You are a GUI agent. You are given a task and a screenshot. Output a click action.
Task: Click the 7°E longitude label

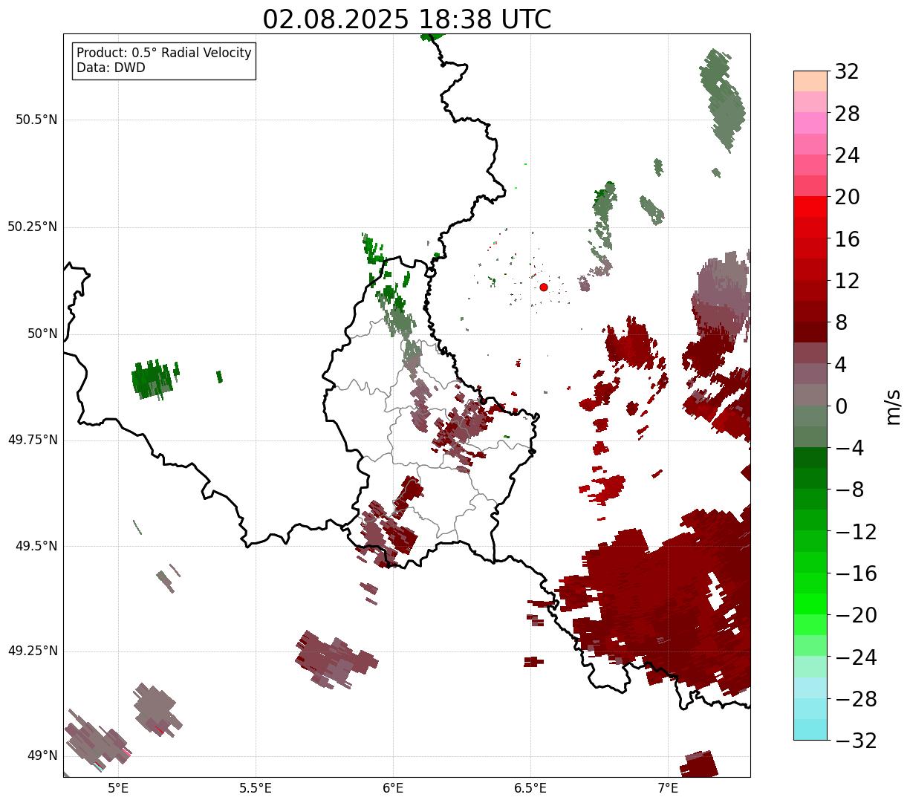(668, 788)
